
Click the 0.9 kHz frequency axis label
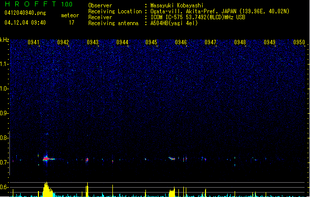coord(4,113)
